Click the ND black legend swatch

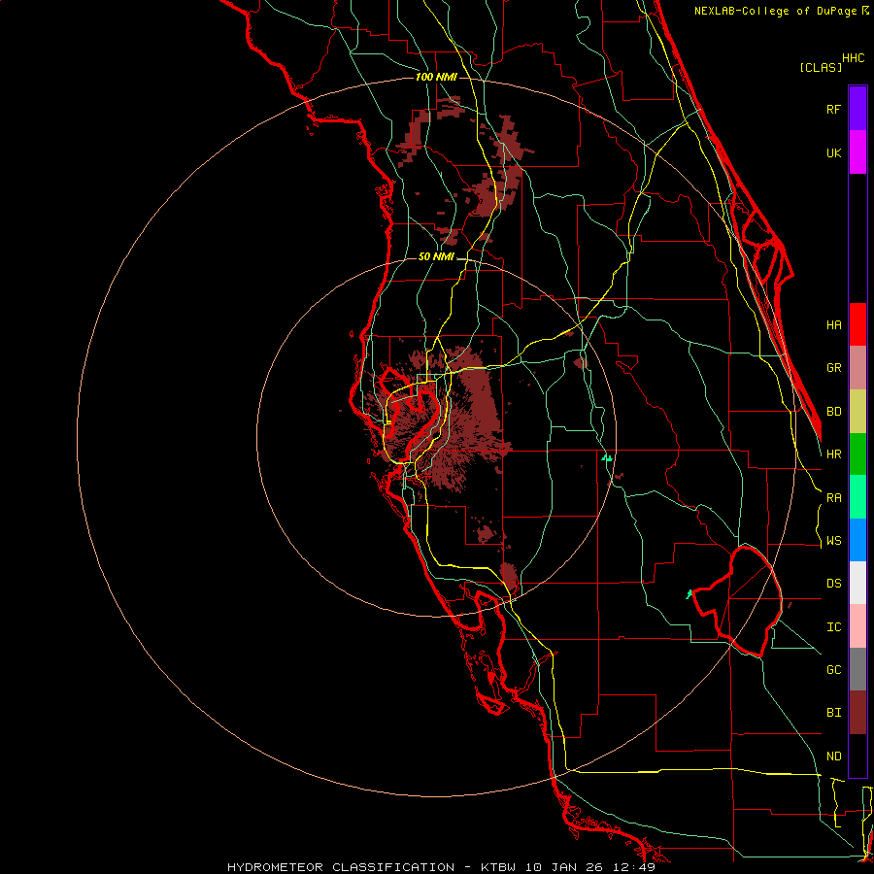[x=857, y=756]
